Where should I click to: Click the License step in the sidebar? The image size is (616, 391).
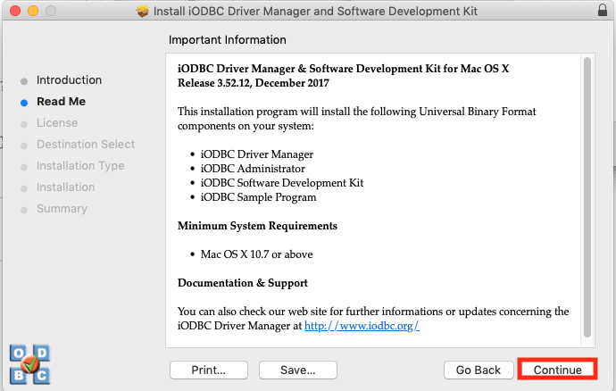[x=57, y=123]
